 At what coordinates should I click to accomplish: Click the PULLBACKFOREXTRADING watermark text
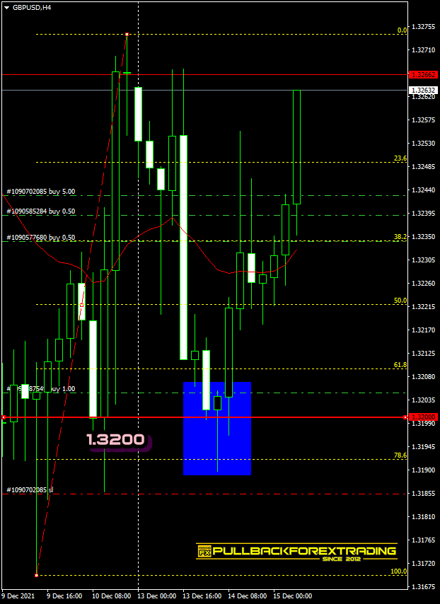tap(304, 551)
